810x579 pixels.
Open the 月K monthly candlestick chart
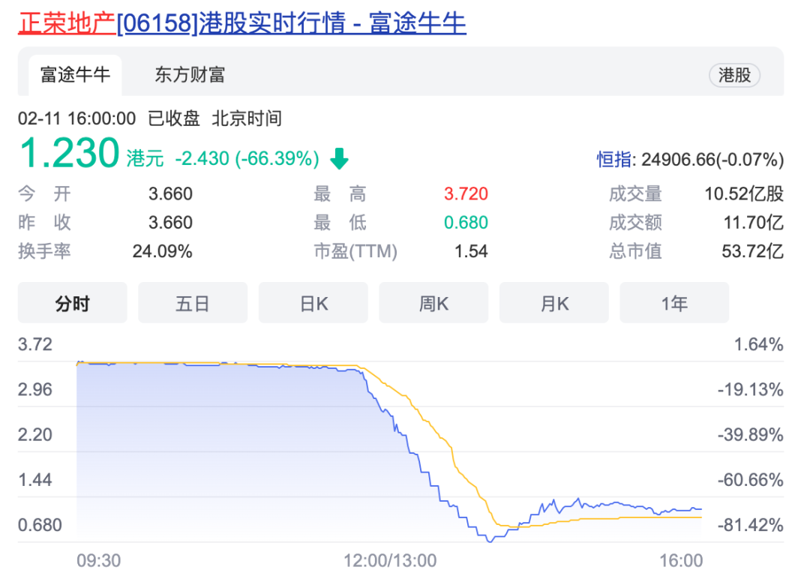pos(554,303)
